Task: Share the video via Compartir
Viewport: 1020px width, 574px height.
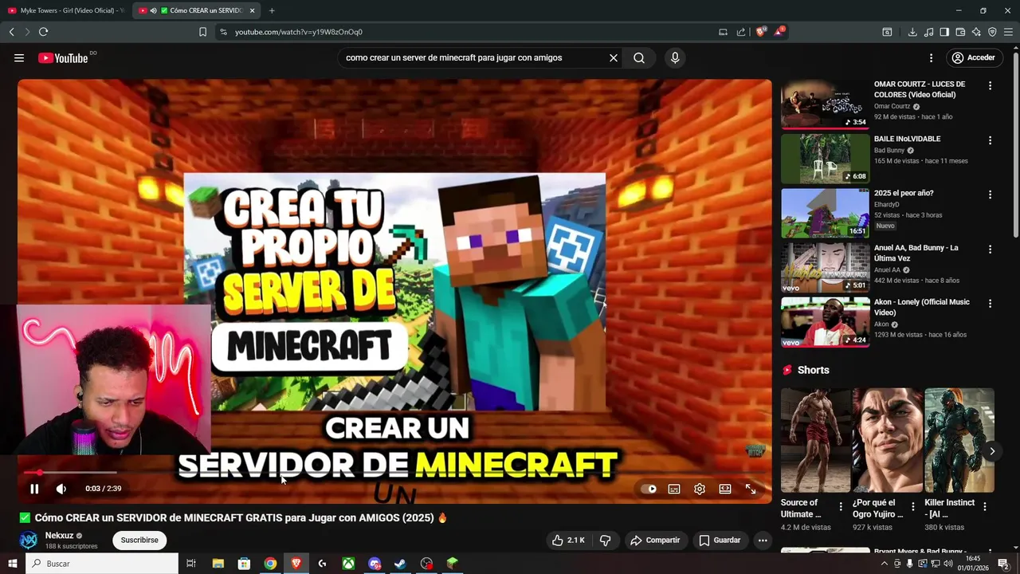Action: click(x=655, y=541)
